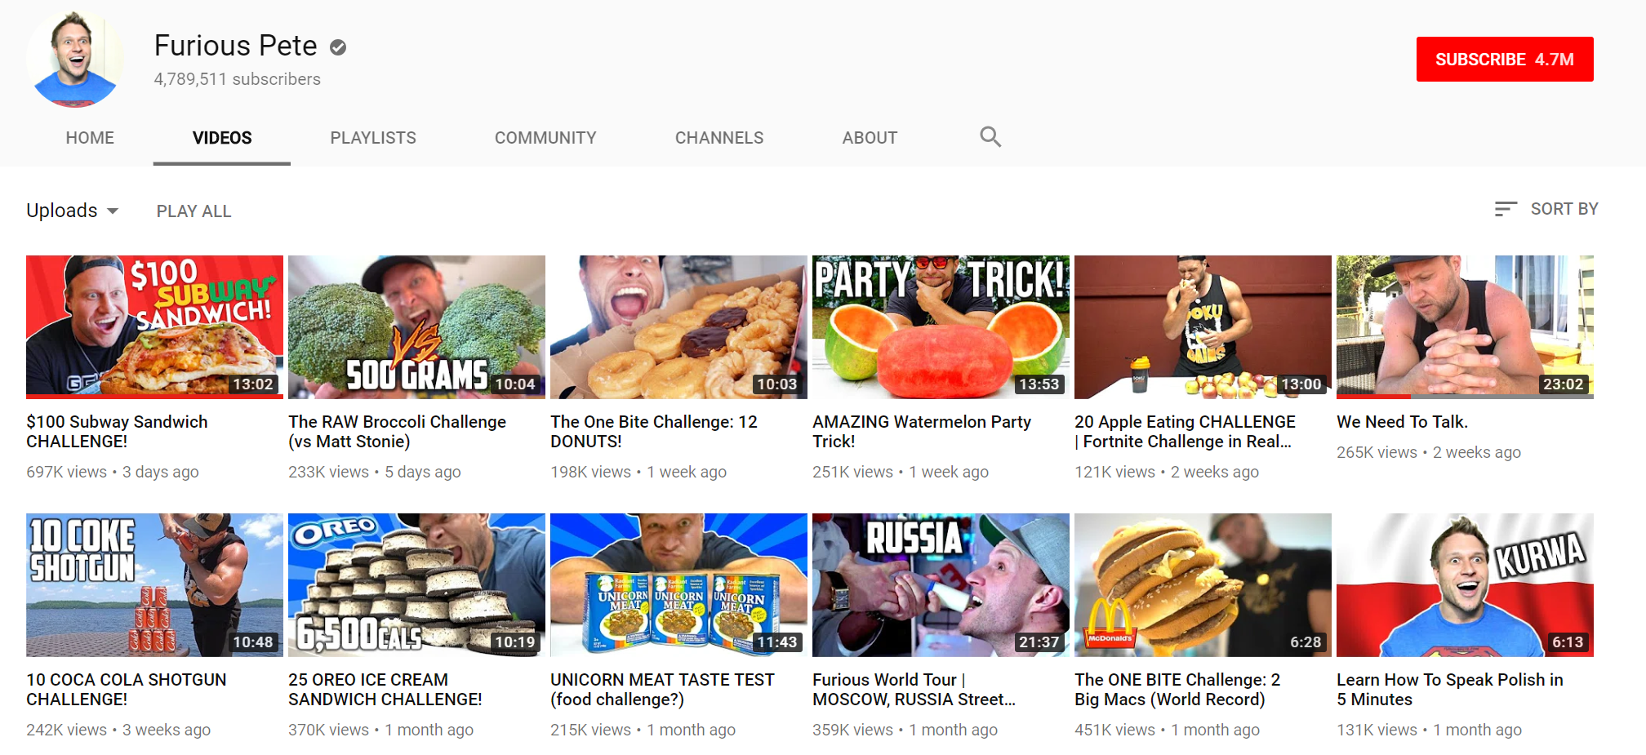Open the Learn How To Speak Polish link
This screenshot has height=755, width=1646.
(x=1450, y=690)
